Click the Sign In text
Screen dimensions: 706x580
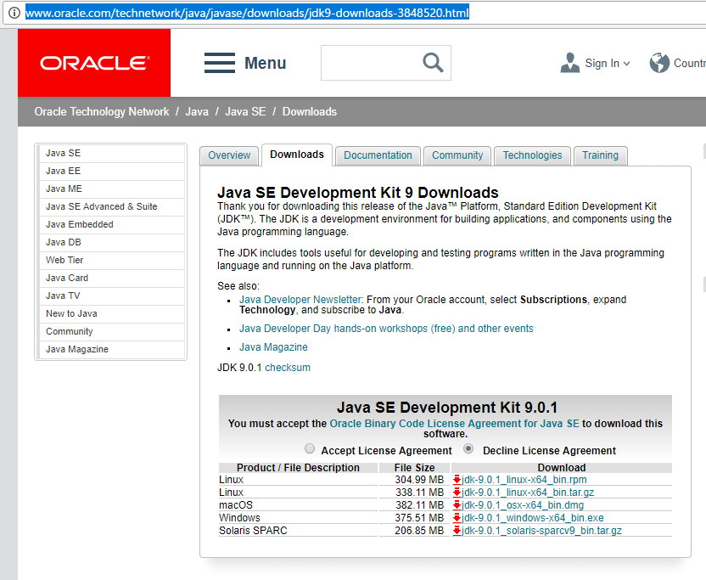[602, 63]
